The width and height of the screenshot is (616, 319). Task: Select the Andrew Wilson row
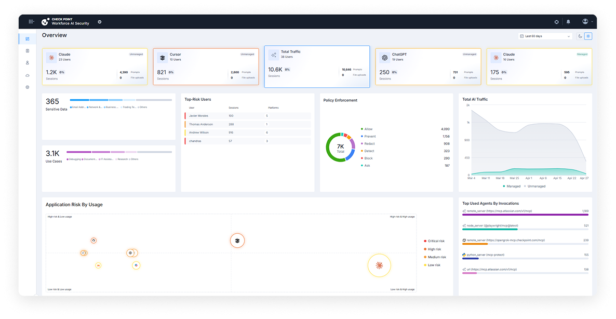pyautogui.click(x=248, y=132)
